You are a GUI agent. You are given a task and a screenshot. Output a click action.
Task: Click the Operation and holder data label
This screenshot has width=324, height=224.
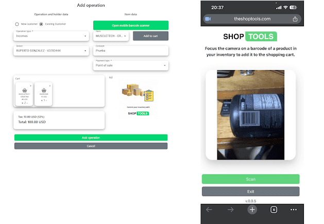tap(51, 14)
